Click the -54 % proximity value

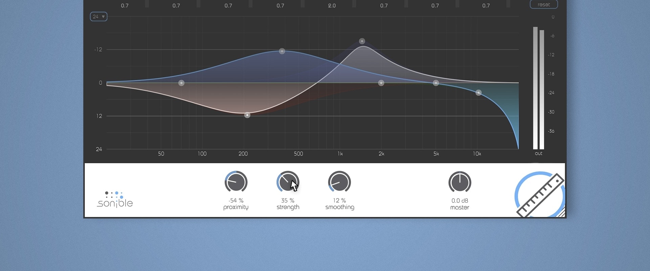[x=236, y=201]
